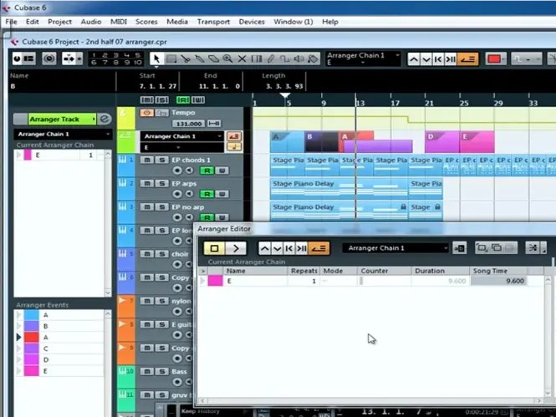
Task: Click First Repeat of Current Chain Step
Action: click(438, 58)
